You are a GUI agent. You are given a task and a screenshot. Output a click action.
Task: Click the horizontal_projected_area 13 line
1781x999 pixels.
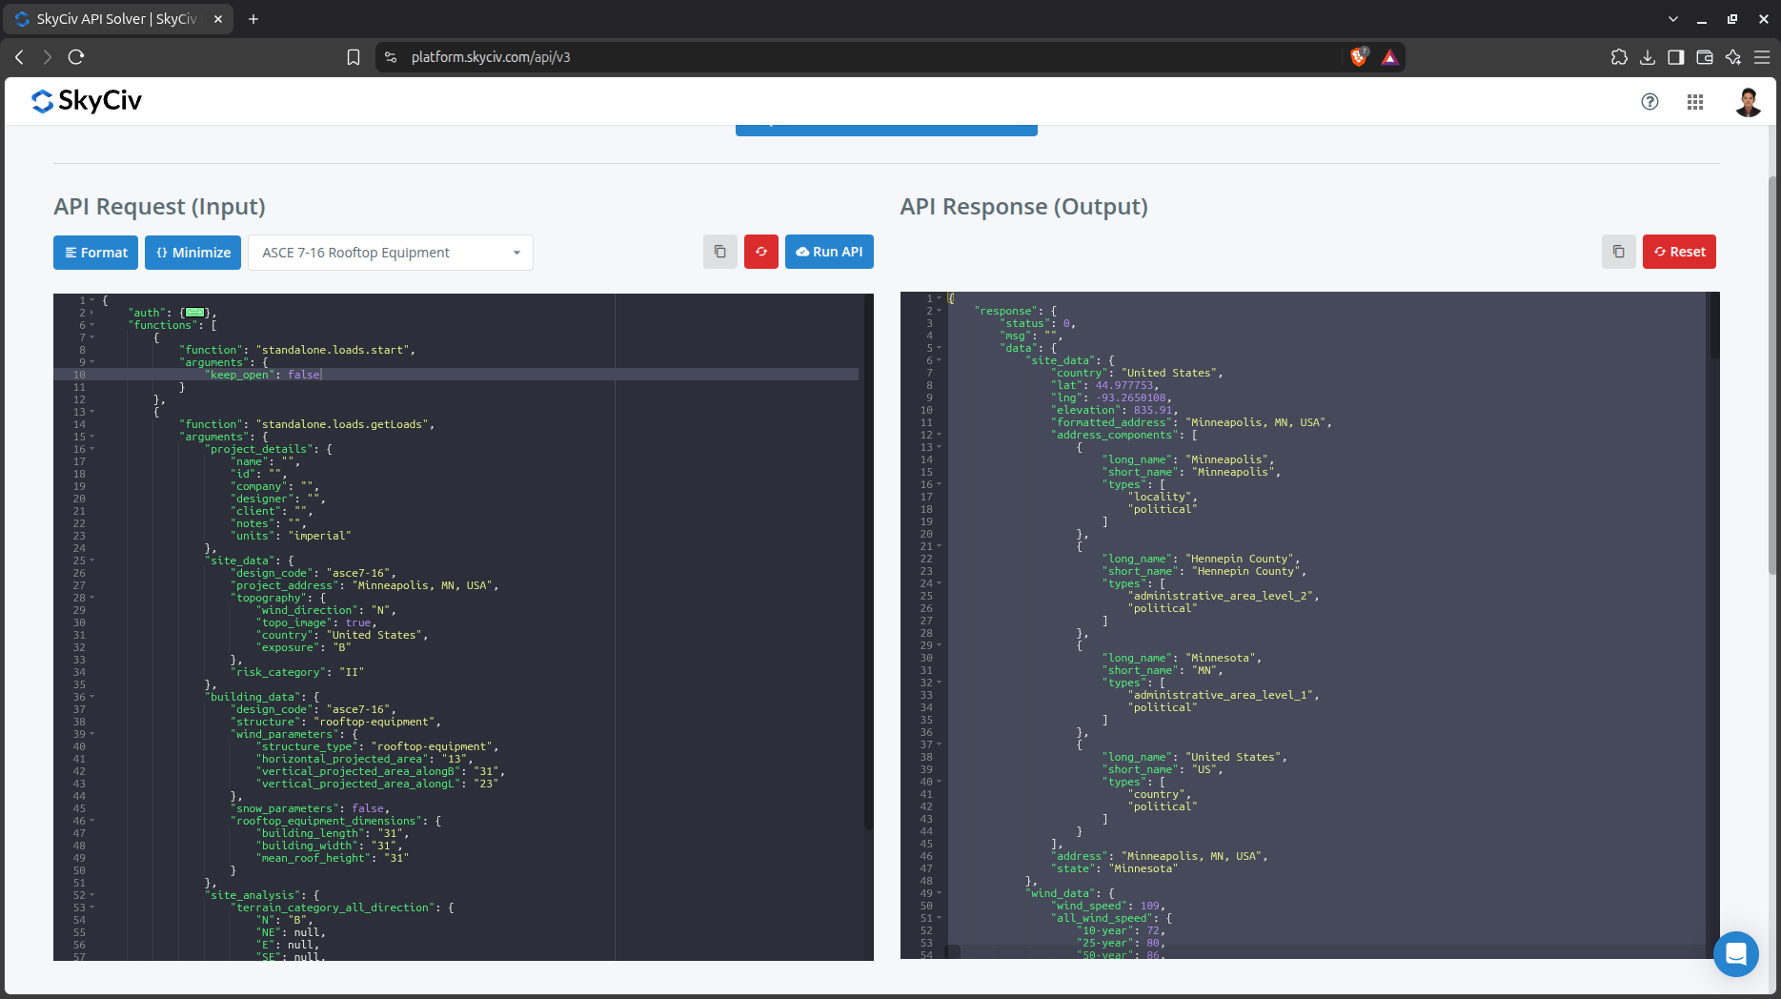point(364,759)
